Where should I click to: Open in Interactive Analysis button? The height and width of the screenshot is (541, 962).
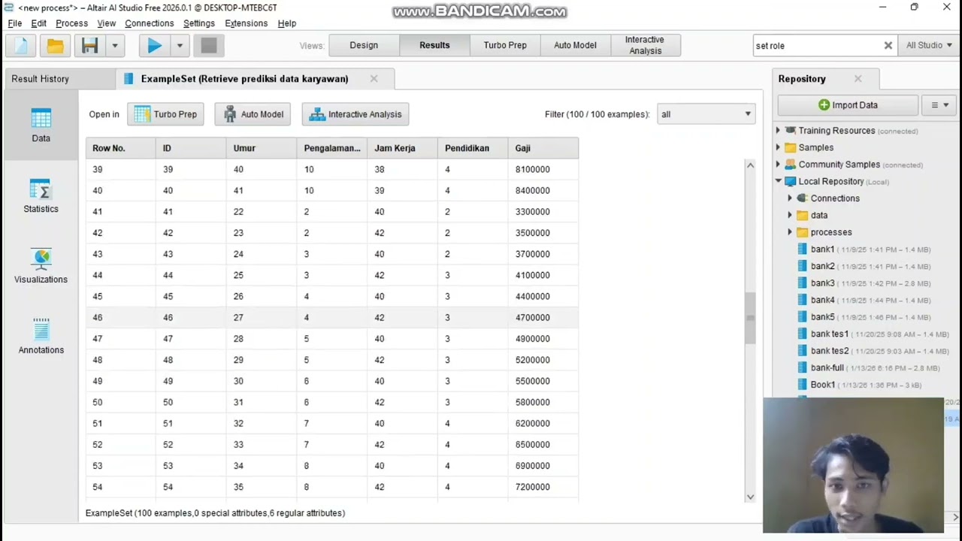[x=355, y=114]
